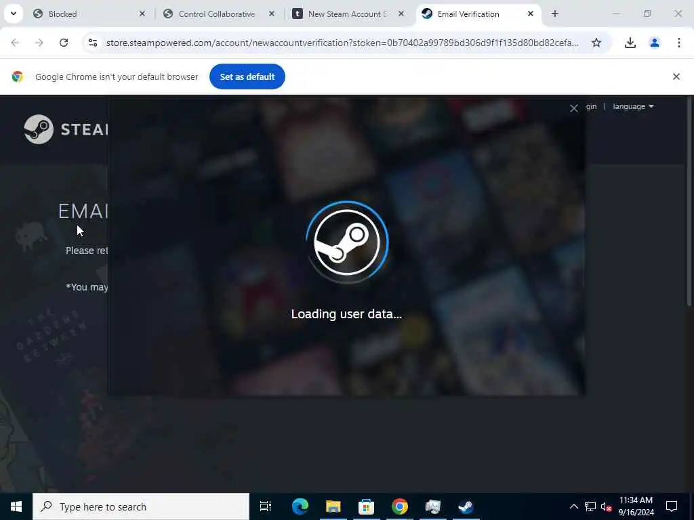Click the Loading user data text
This screenshot has height=520, width=694.
(346, 314)
